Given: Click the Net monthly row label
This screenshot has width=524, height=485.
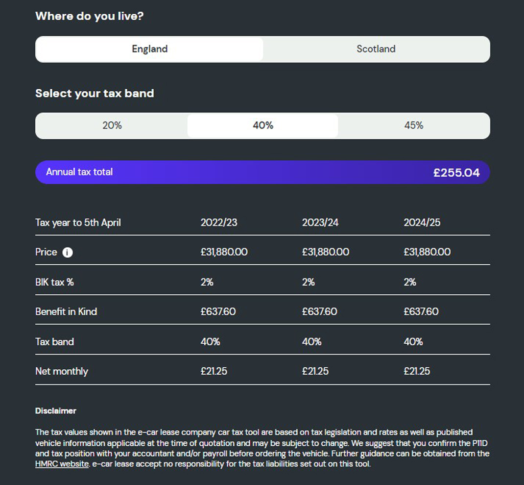Looking at the screenshot, I should (x=62, y=371).
